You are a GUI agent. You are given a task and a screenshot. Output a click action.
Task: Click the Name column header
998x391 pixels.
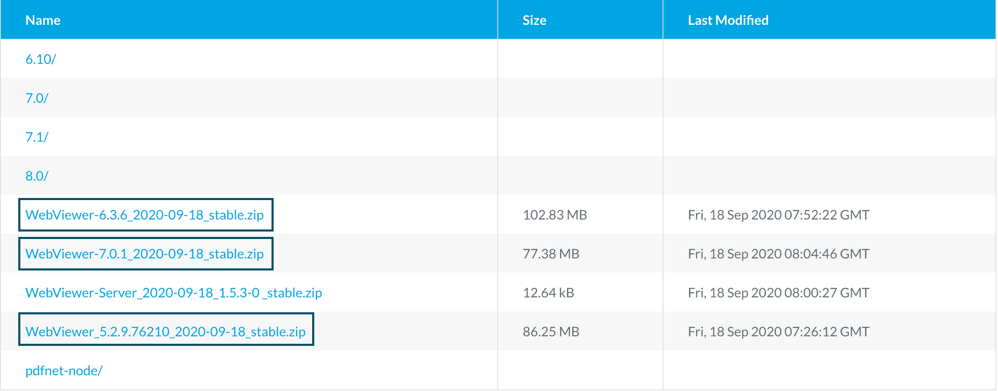[x=43, y=20]
